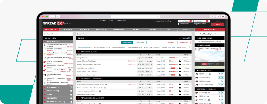267x104 pixels.
Task: Click the tennis ball icon in Tennis (4) row
Action: point(71,95)
